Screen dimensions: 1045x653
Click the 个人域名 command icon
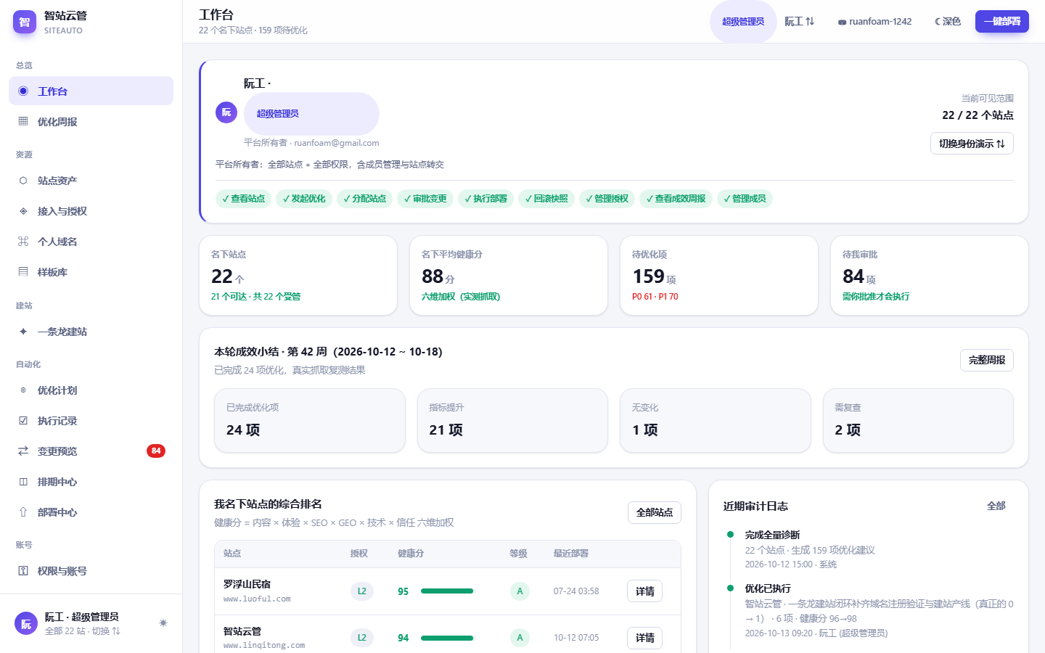coord(23,242)
